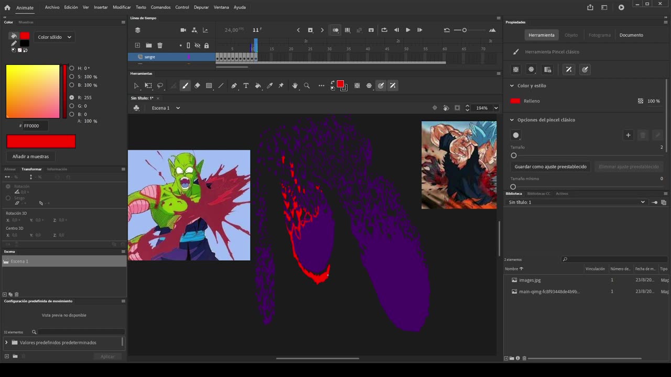
Task: Toggle clip content outside stage
Action: point(457,108)
